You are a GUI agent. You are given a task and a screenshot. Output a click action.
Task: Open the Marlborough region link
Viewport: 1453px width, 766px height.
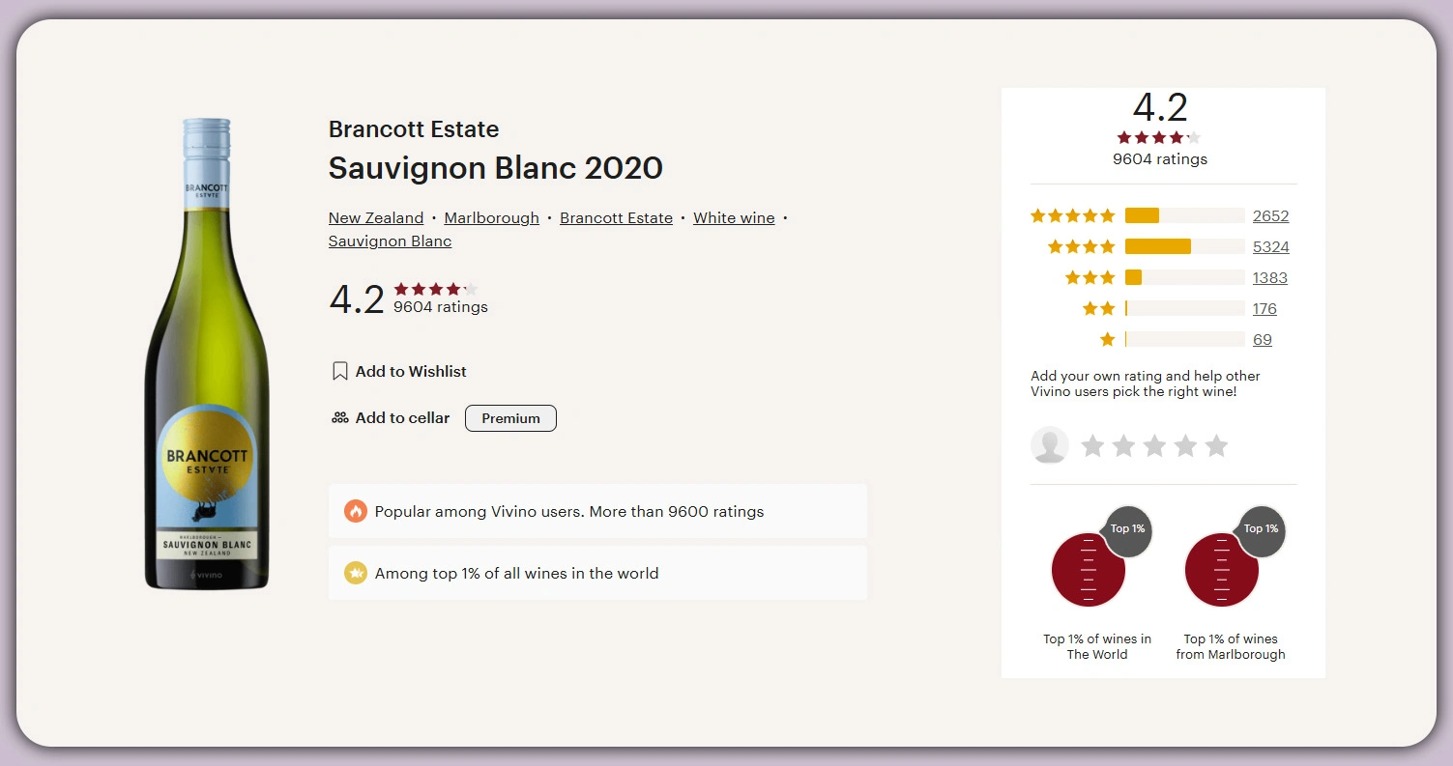(491, 218)
